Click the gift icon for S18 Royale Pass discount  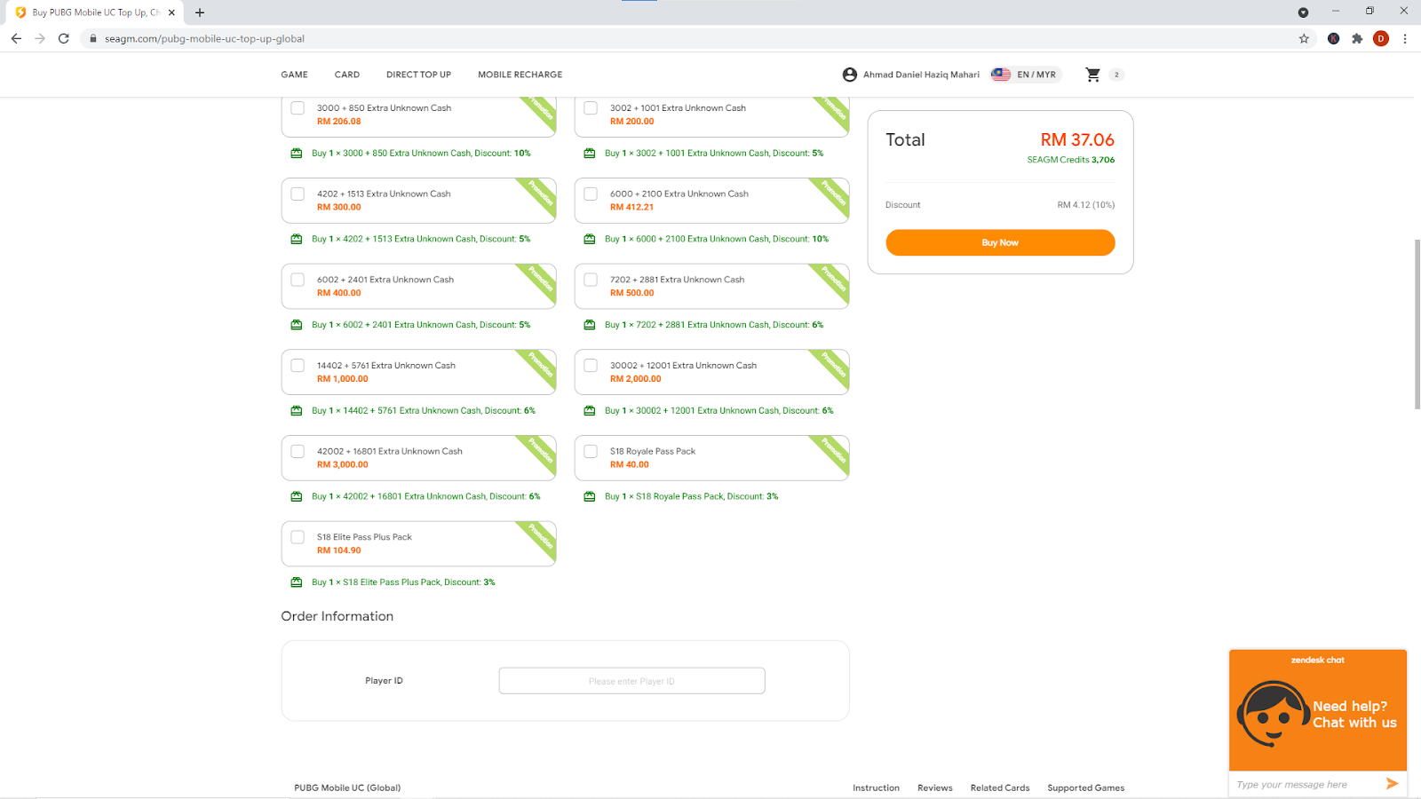590,496
